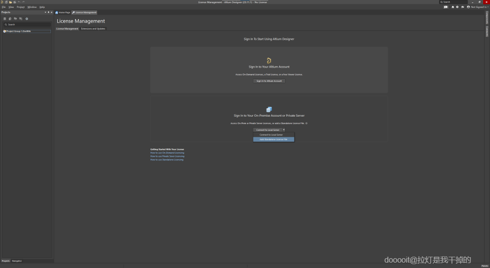
Task: Select the License Management document tab with wrench icon
Action: 84,13
